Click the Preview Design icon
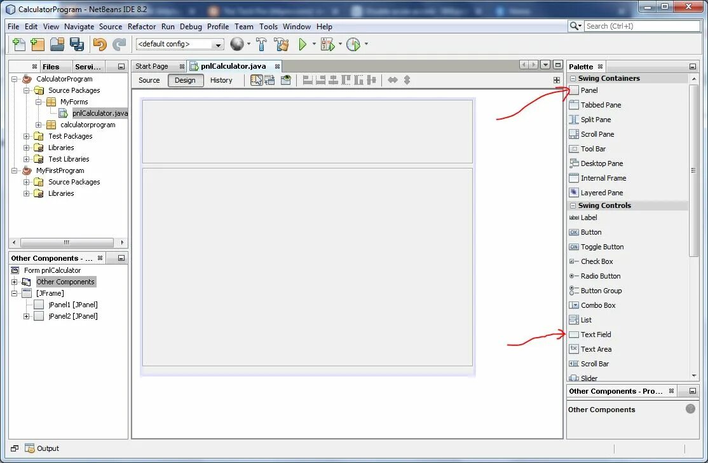 [x=286, y=80]
